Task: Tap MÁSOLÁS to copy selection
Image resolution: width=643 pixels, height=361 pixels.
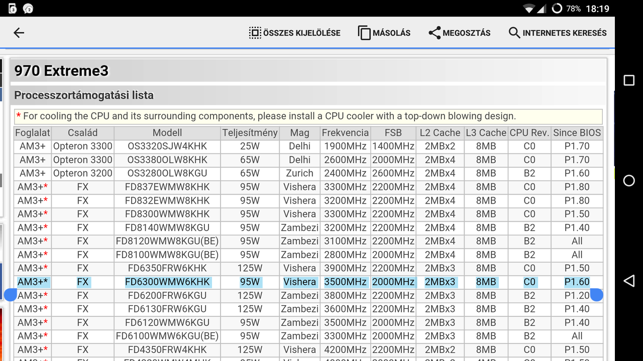Action: click(x=391, y=33)
